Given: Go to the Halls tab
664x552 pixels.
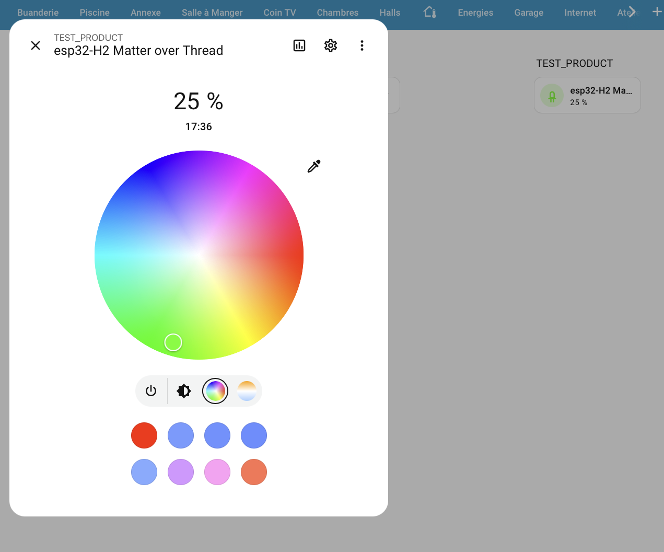Looking at the screenshot, I should coord(389,12).
